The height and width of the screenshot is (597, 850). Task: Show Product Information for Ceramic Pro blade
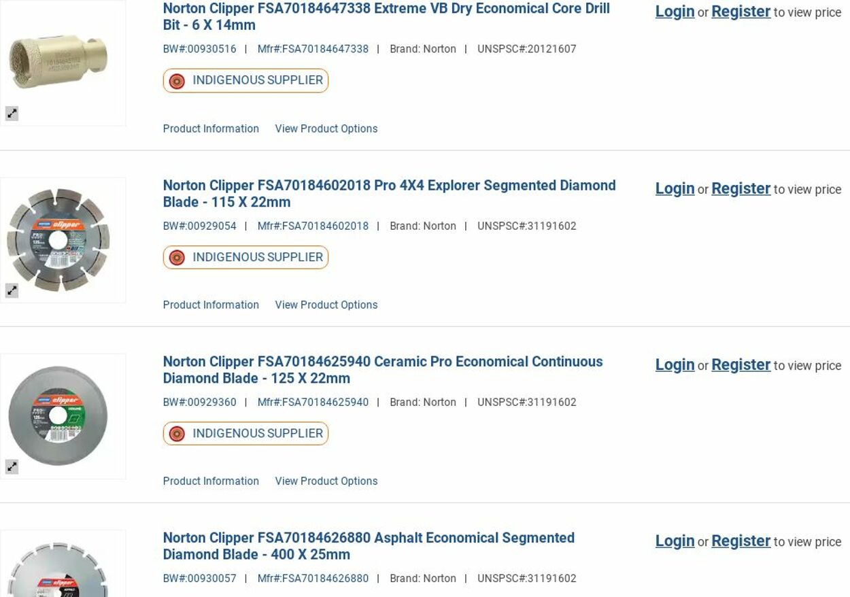click(x=211, y=481)
